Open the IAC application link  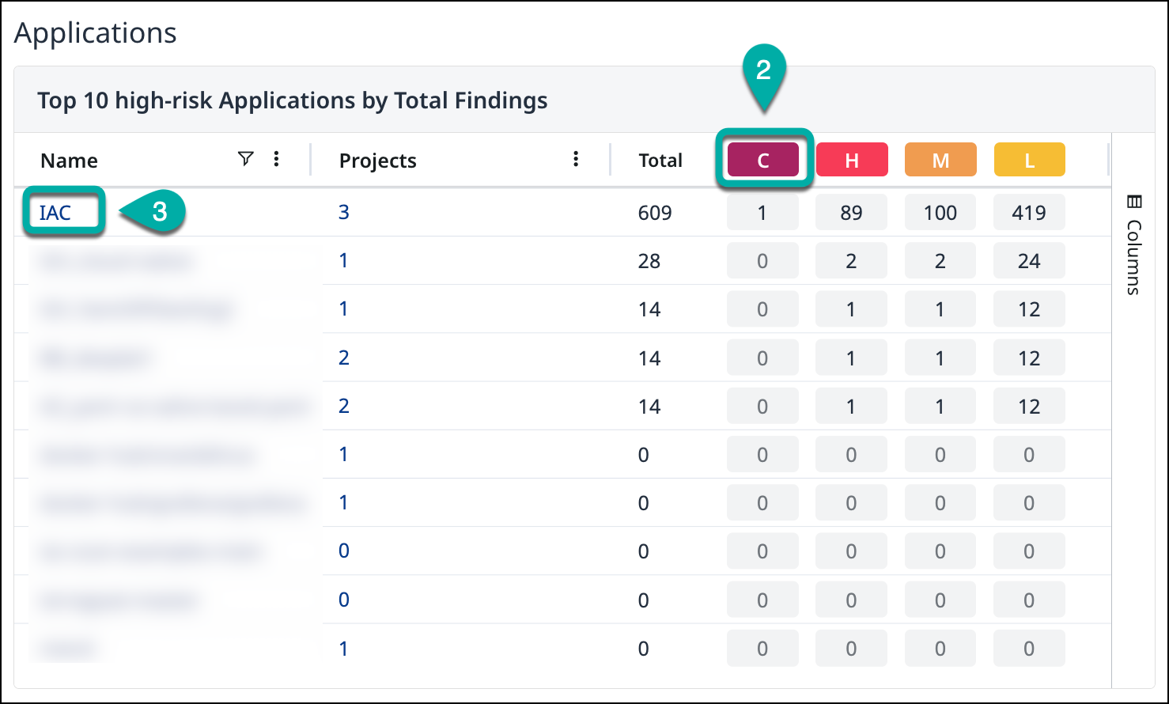(55, 212)
